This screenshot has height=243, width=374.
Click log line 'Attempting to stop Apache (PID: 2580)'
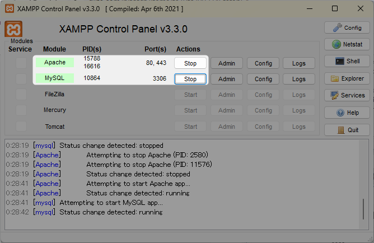[x=147, y=155]
